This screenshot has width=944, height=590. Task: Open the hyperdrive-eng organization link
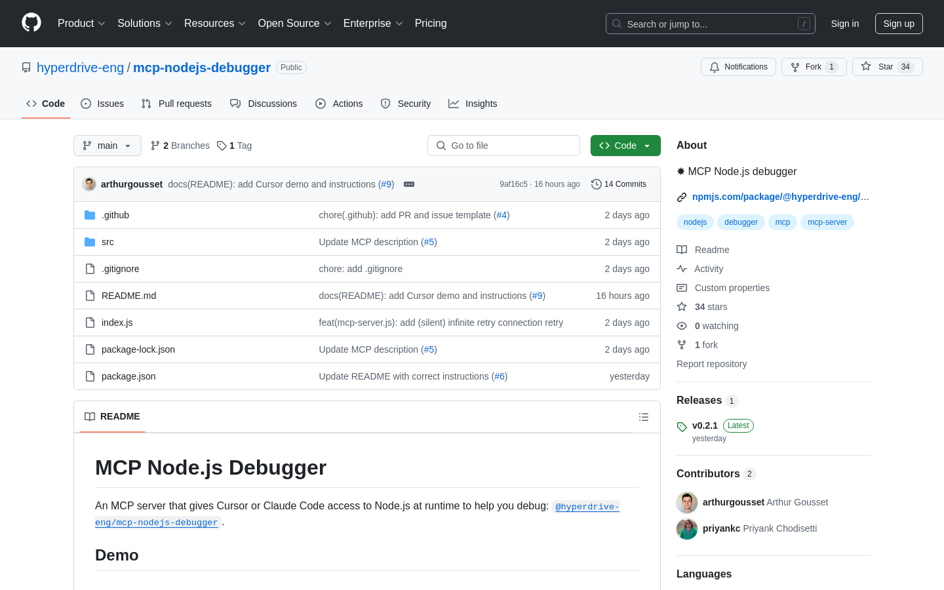(x=80, y=68)
